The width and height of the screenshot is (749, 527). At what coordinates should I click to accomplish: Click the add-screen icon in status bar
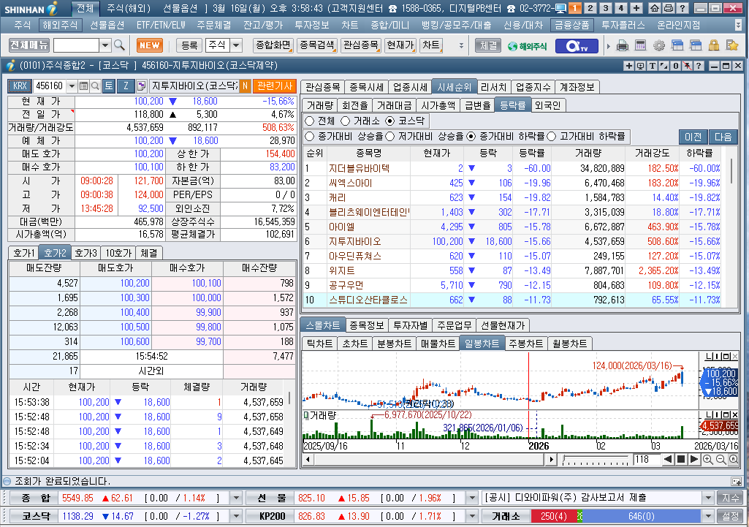(736, 481)
